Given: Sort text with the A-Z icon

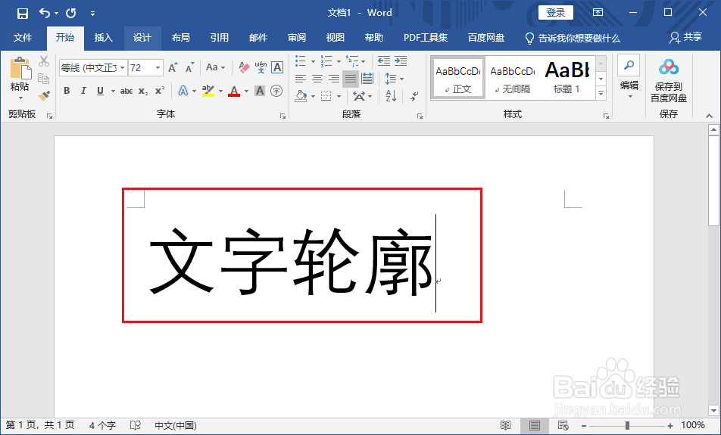Looking at the screenshot, I should [x=391, y=96].
